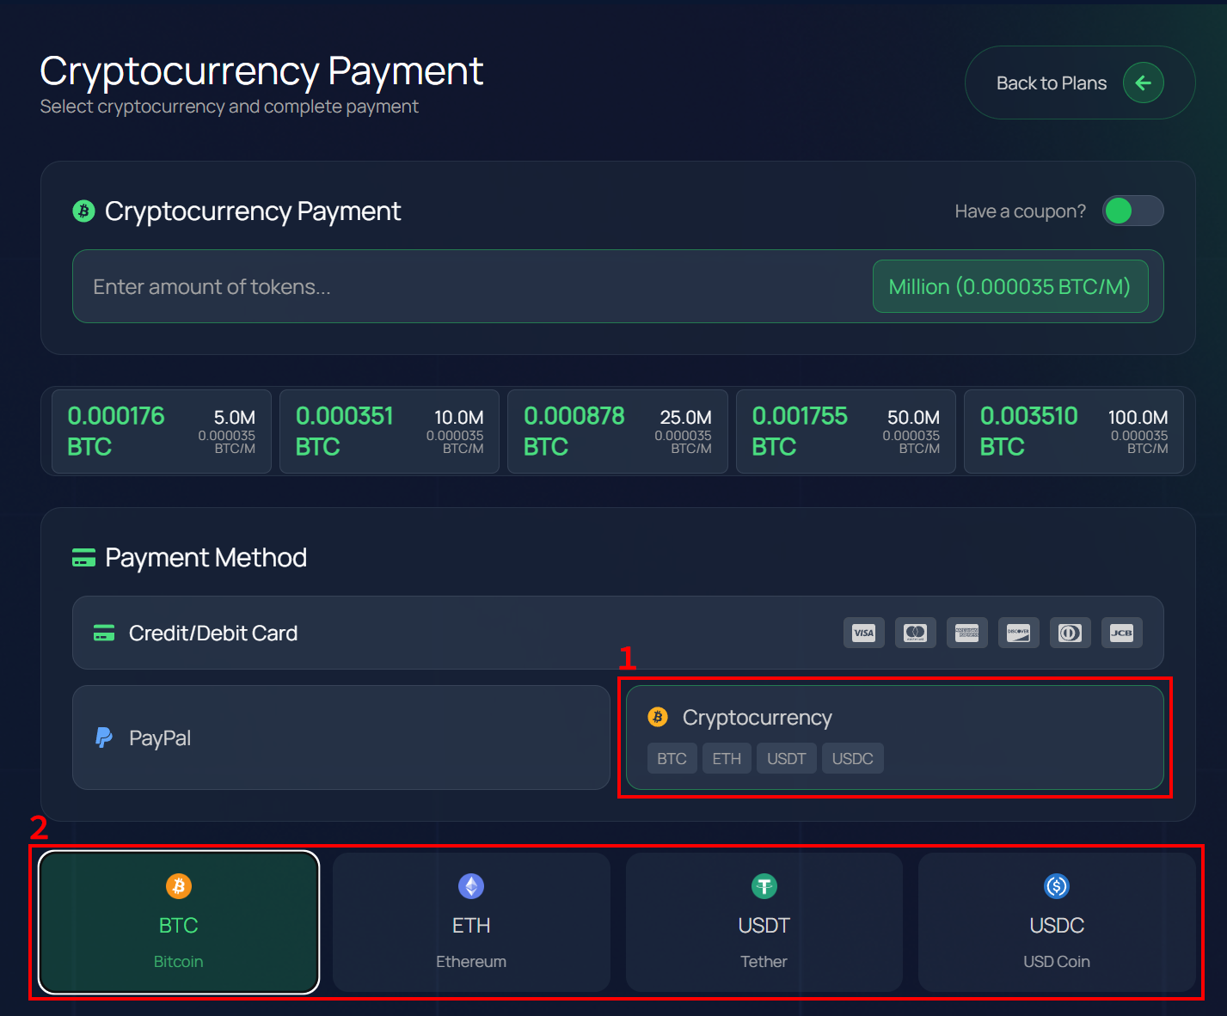Select the 50.0M package for 0.001755 BTC
Viewport: 1227px width, 1016px height.
tap(845, 431)
